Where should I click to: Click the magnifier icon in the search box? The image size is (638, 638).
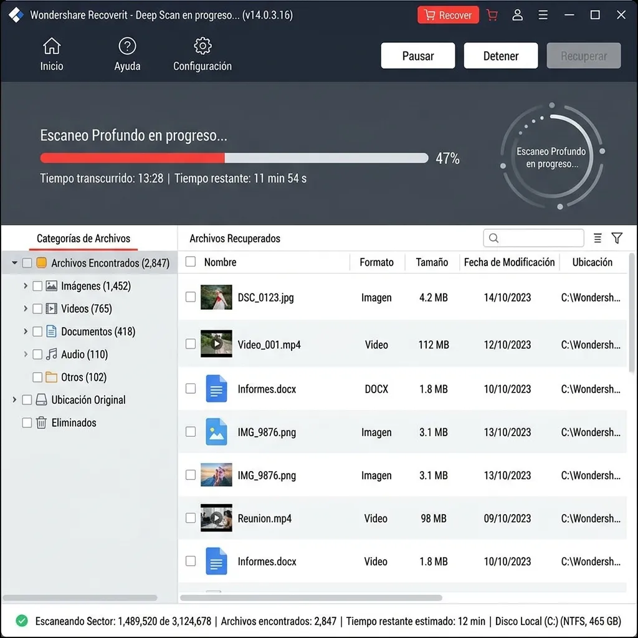point(493,238)
